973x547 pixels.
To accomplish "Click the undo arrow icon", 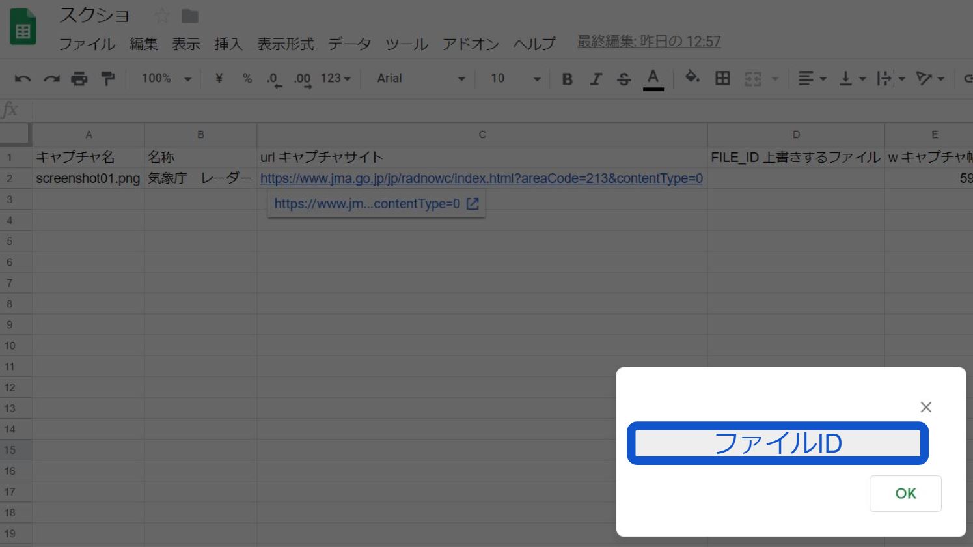I will coord(23,79).
